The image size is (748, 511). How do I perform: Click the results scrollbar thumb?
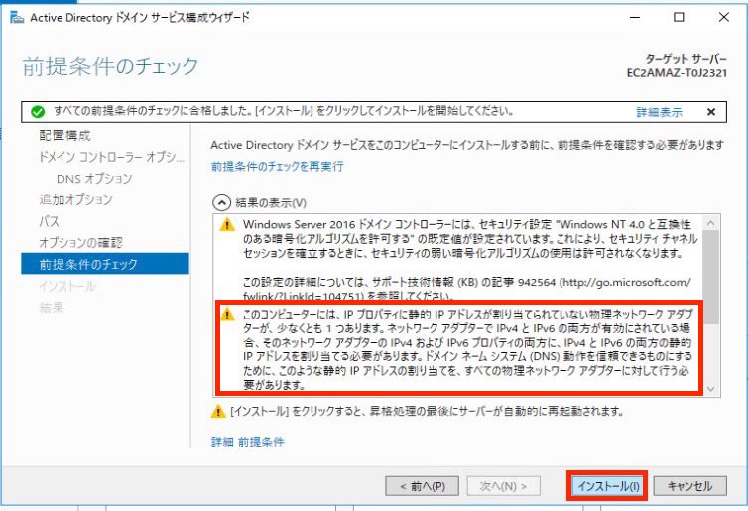(x=710, y=277)
